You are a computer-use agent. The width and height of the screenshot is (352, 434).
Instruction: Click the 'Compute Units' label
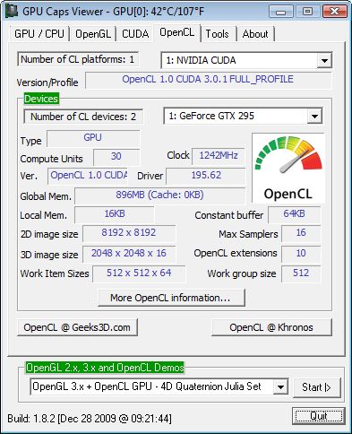51,159
